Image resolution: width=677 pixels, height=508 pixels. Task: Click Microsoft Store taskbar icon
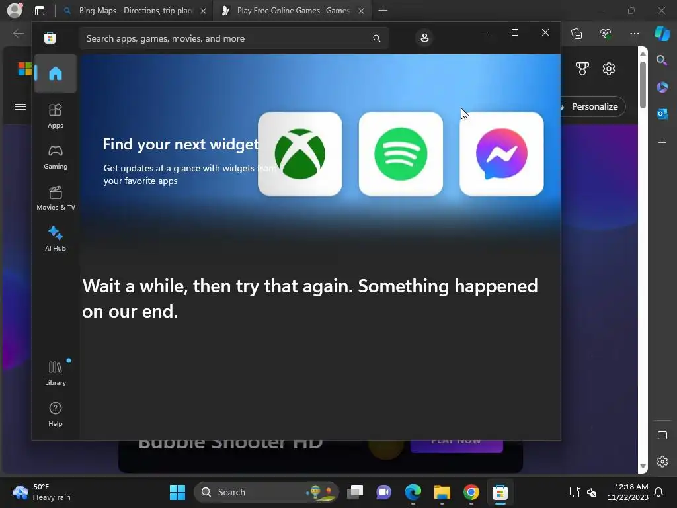click(x=500, y=492)
